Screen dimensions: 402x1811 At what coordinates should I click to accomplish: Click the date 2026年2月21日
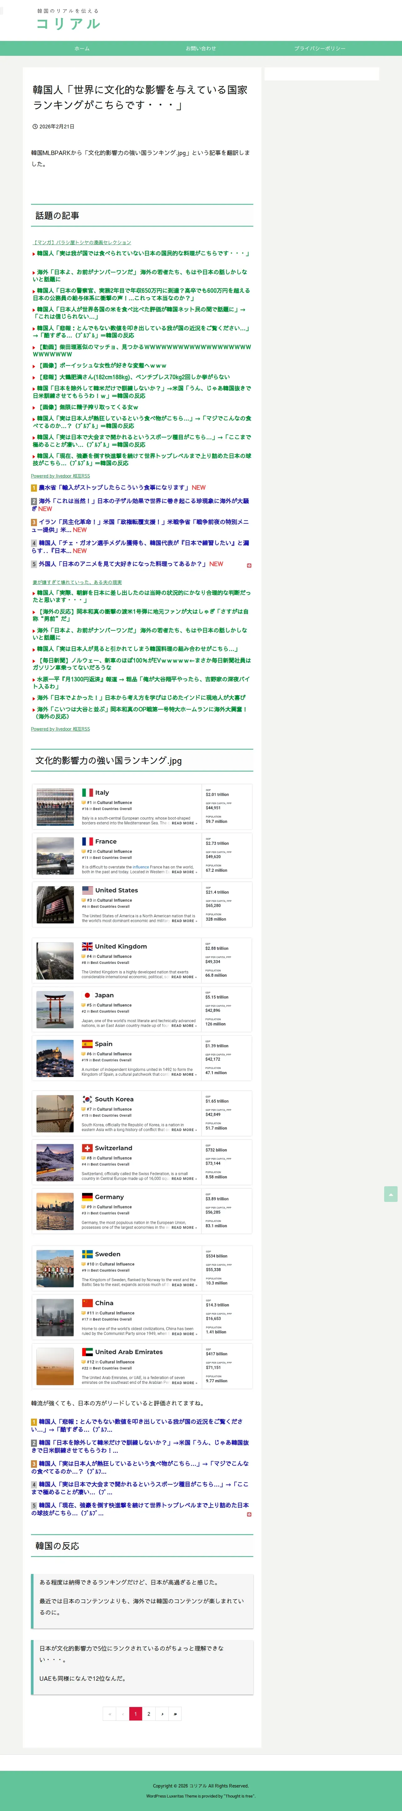[57, 127]
